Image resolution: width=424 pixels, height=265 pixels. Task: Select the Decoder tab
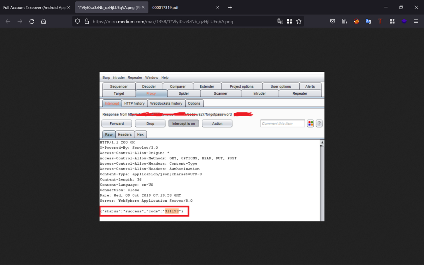point(149,87)
